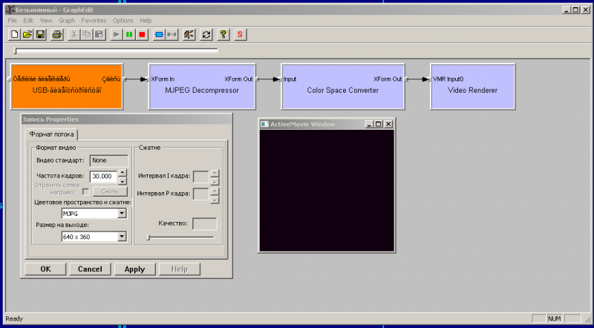Select the Video Renderer filter

click(473, 87)
